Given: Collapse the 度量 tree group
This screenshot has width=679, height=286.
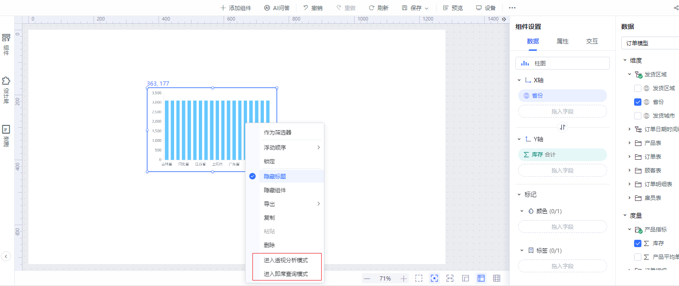Looking at the screenshot, I should coord(625,215).
